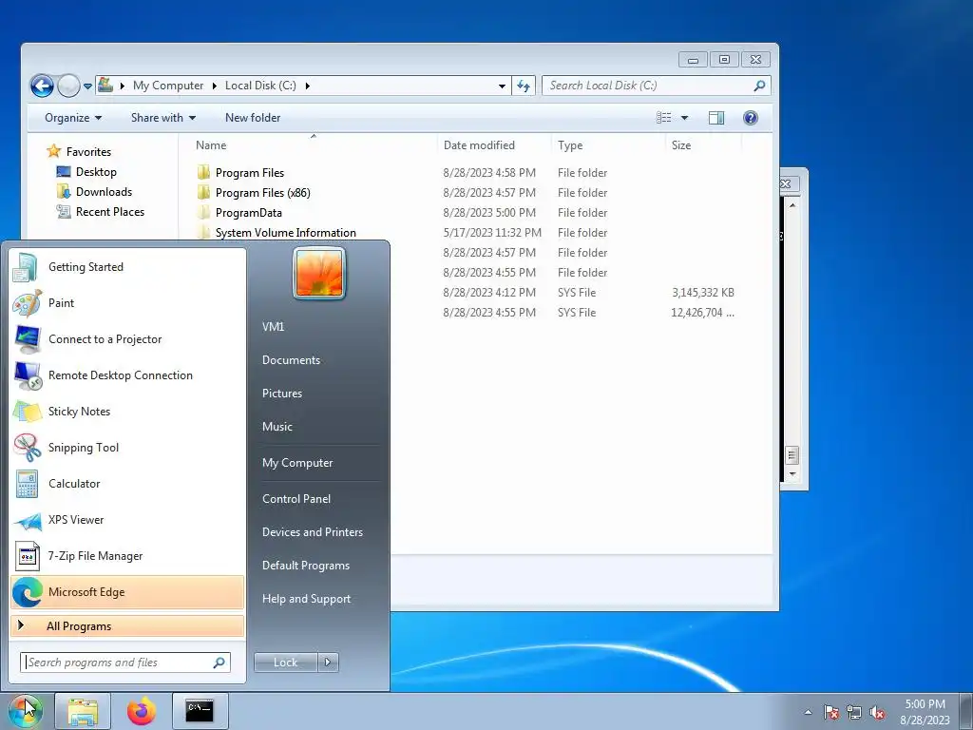Toggle the preview pane button
973x730 pixels.
coord(716,117)
